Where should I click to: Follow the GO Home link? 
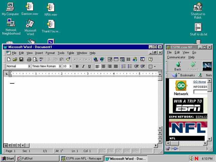(199, 82)
